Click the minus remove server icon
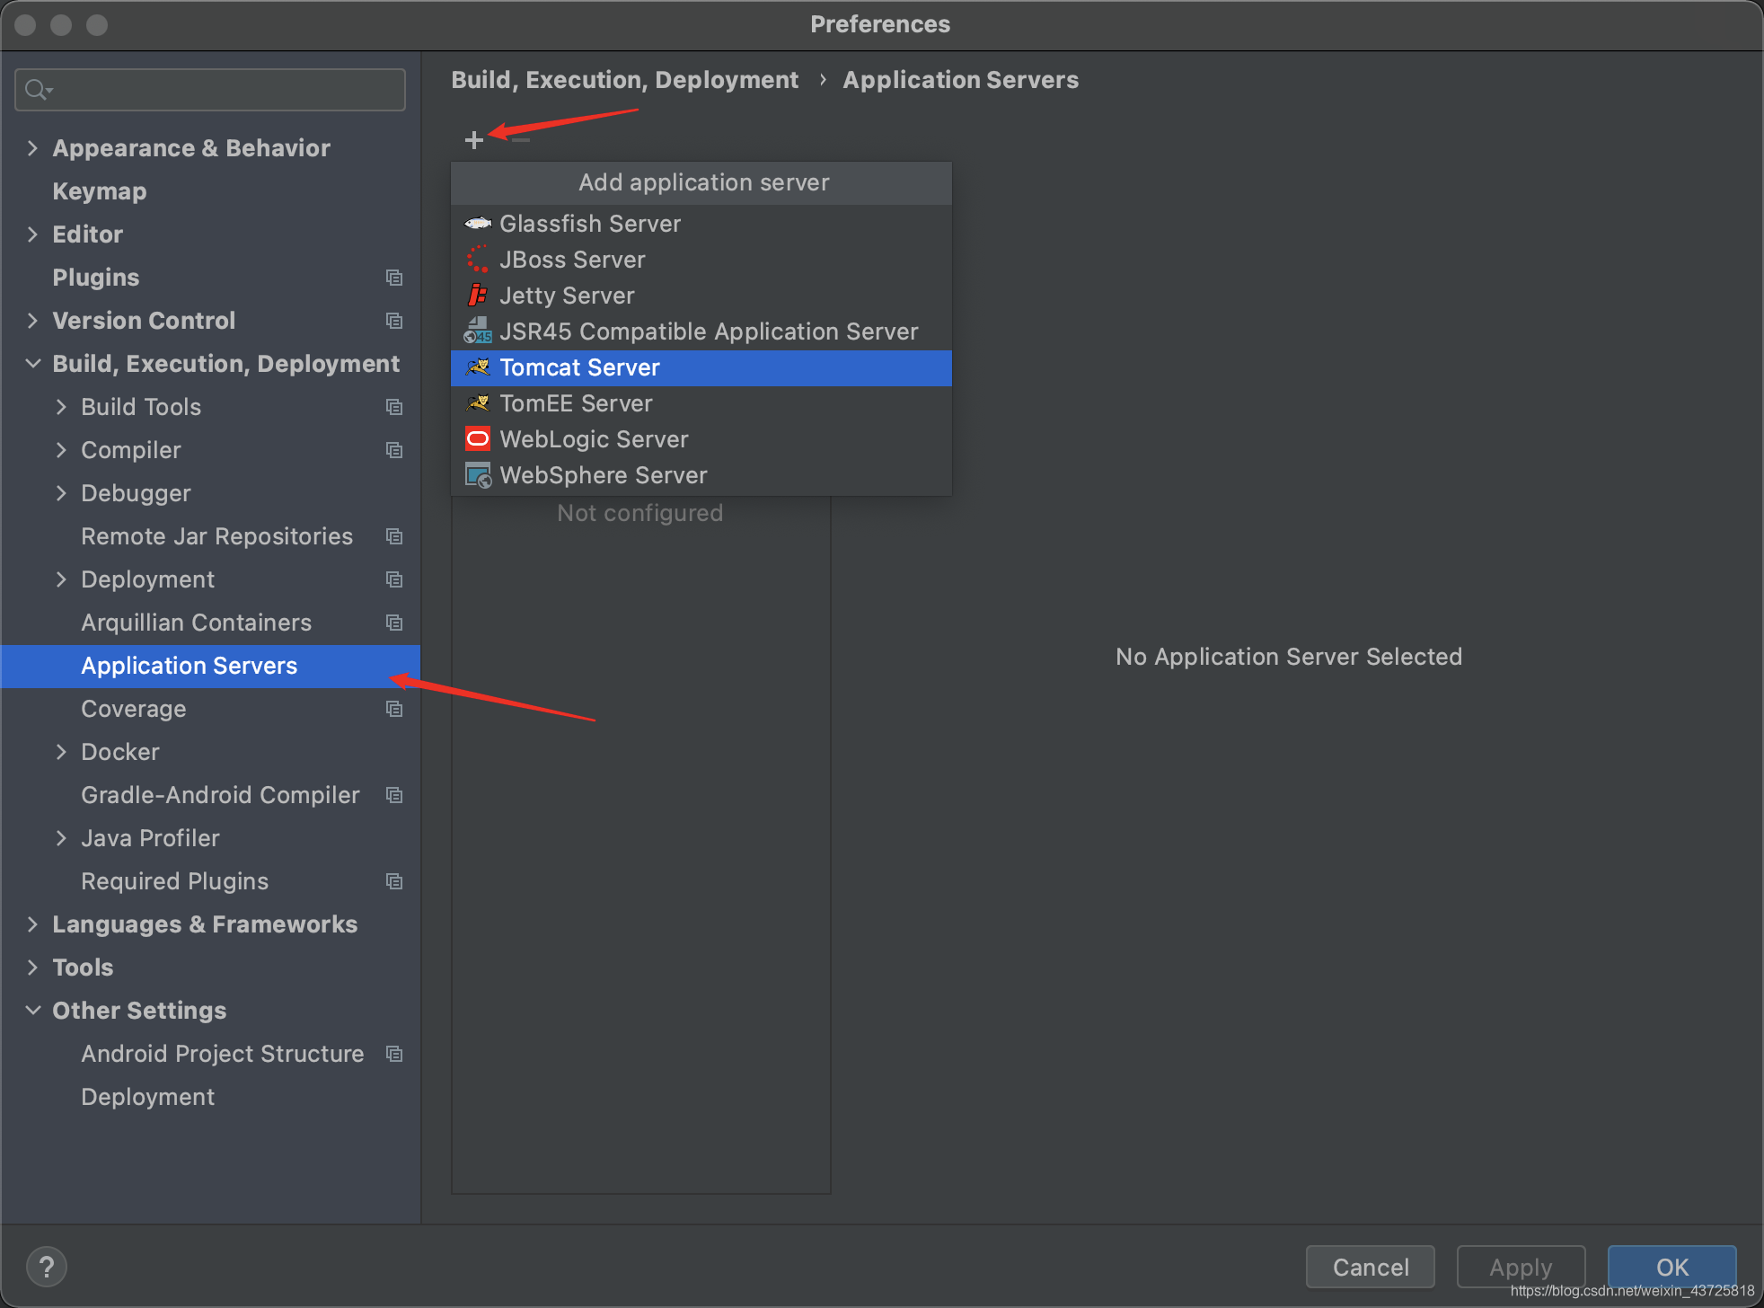Image resolution: width=1764 pixels, height=1308 pixels. coord(521,139)
